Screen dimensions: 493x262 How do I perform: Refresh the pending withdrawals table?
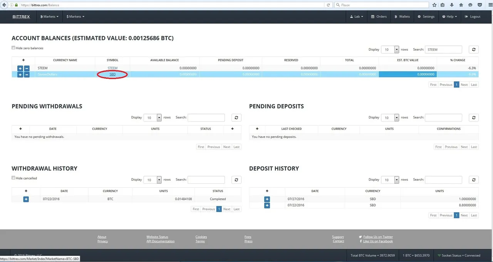(236, 118)
